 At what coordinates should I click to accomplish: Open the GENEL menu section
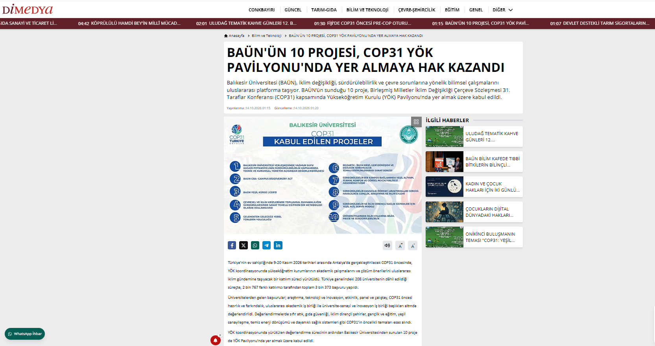click(476, 10)
